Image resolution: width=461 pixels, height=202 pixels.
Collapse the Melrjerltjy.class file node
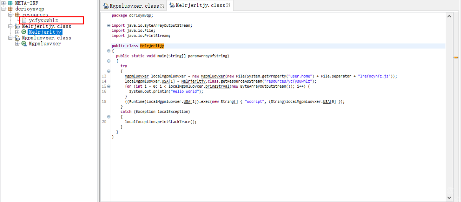(x=10, y=26)
